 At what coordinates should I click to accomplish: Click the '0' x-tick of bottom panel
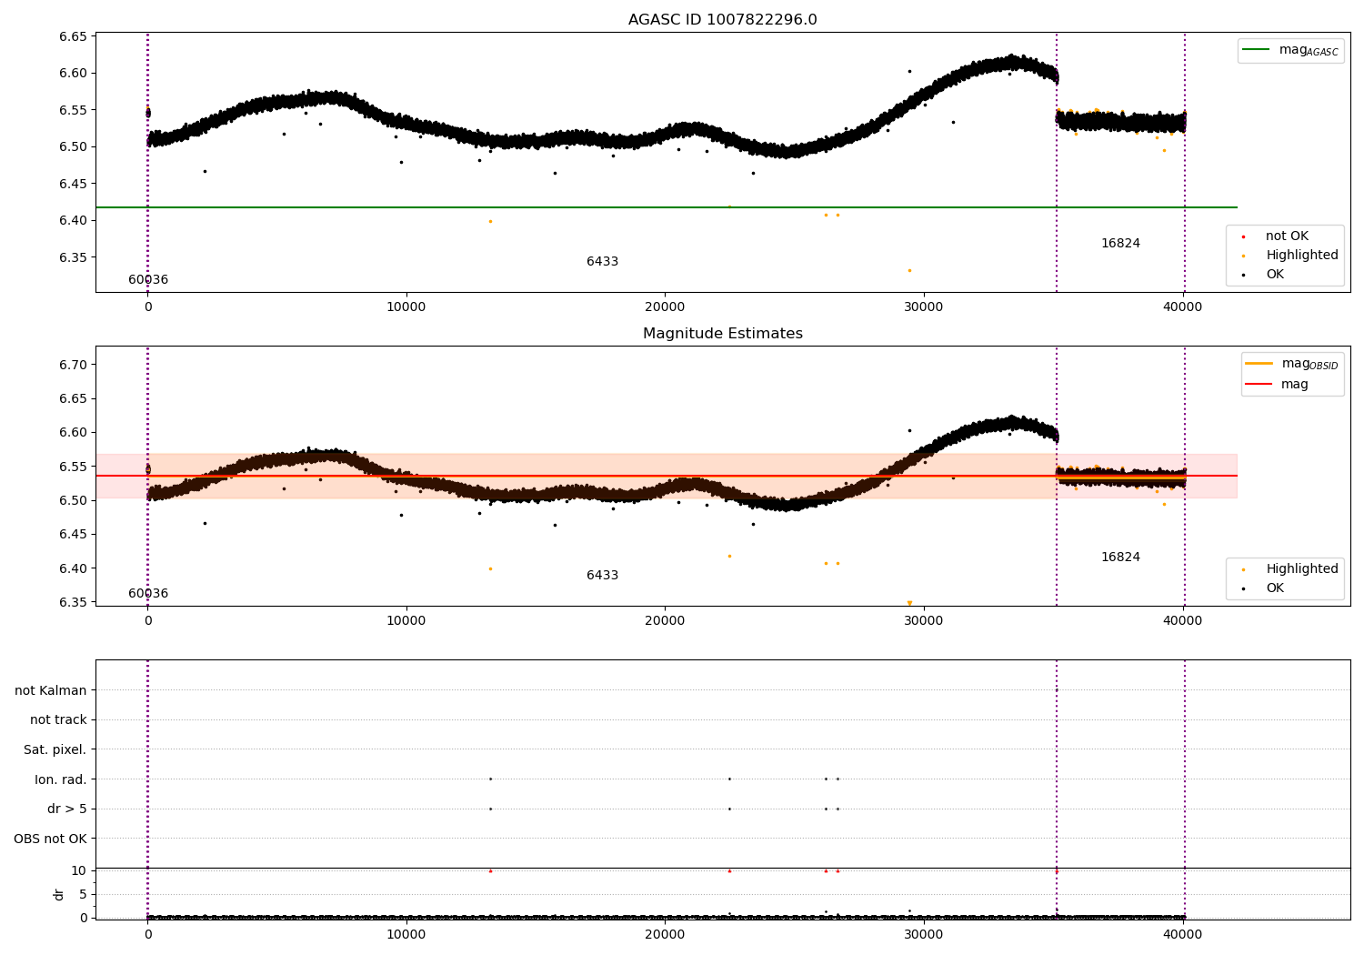(147, 934)
